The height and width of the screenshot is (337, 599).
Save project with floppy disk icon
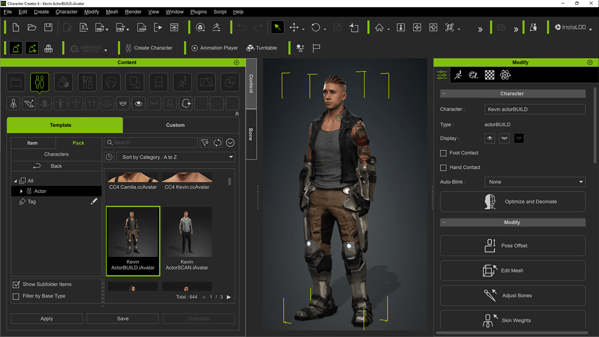[x=48, y=28]
